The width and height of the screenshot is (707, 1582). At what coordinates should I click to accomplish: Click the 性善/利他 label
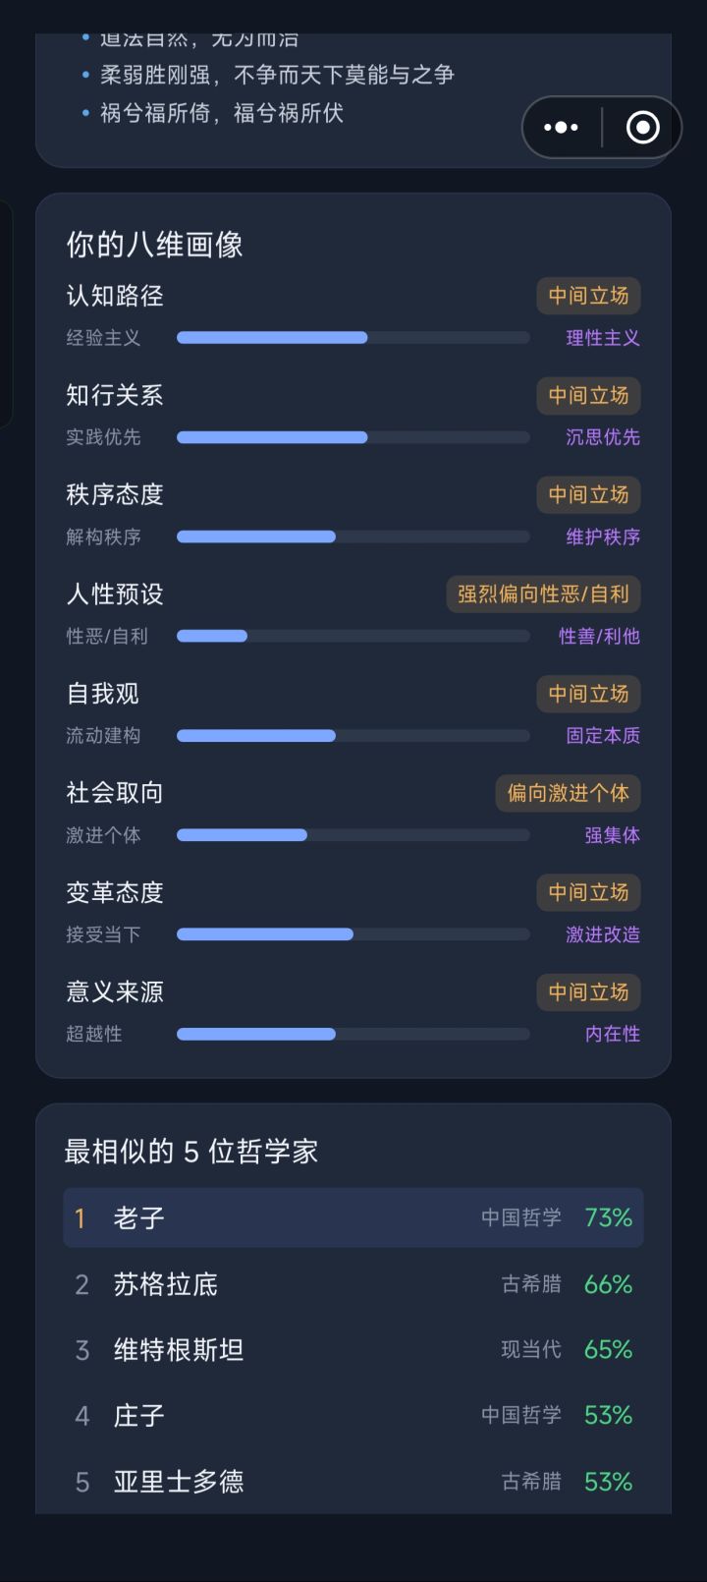point(599,637)
